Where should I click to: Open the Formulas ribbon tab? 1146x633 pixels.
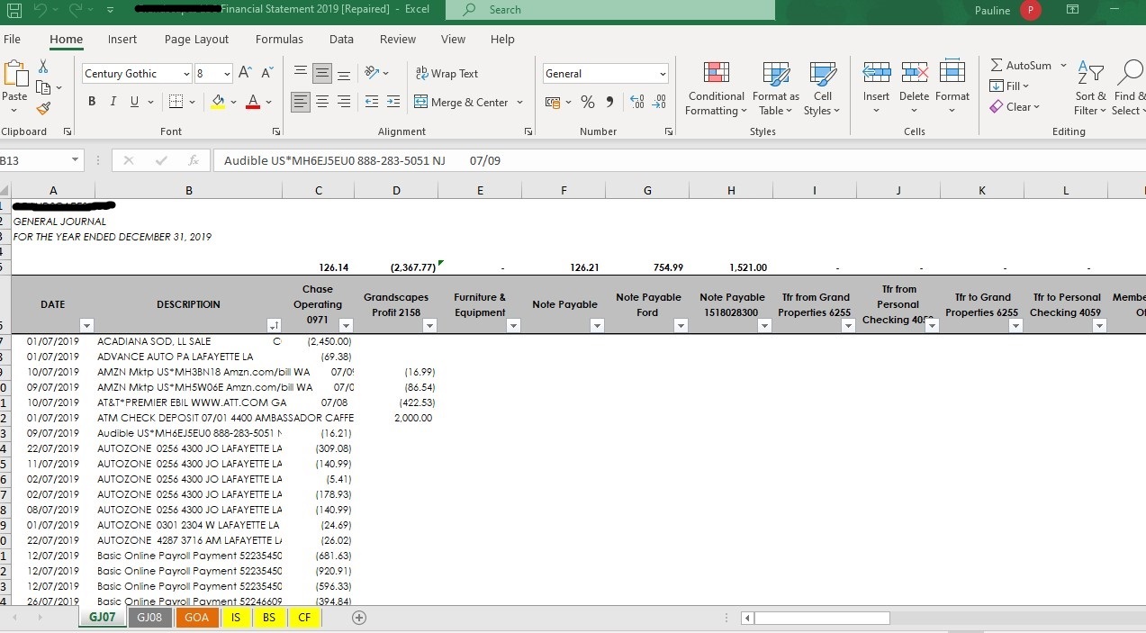(279, 40)
